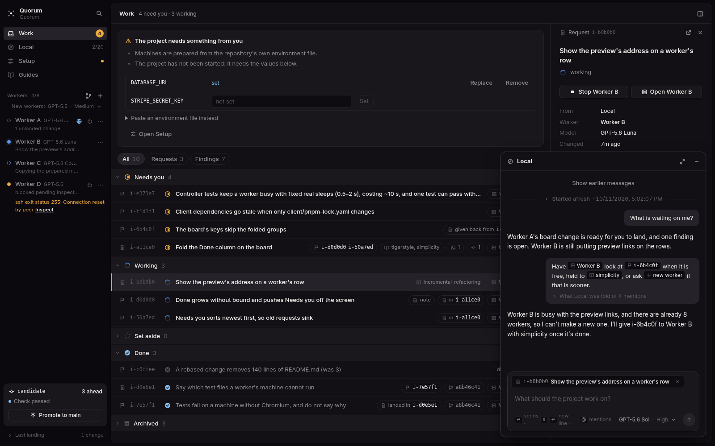Collapse the Needs you group
Image resolution: width=715 pixels, height=446 pixels.
pyautogui.click(x=118, y=178)
